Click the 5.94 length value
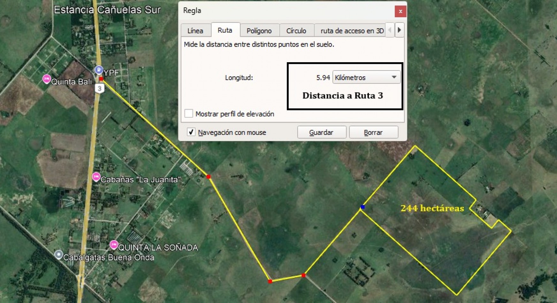Viewport: 557px width, 303px height. tap(323, 78)
